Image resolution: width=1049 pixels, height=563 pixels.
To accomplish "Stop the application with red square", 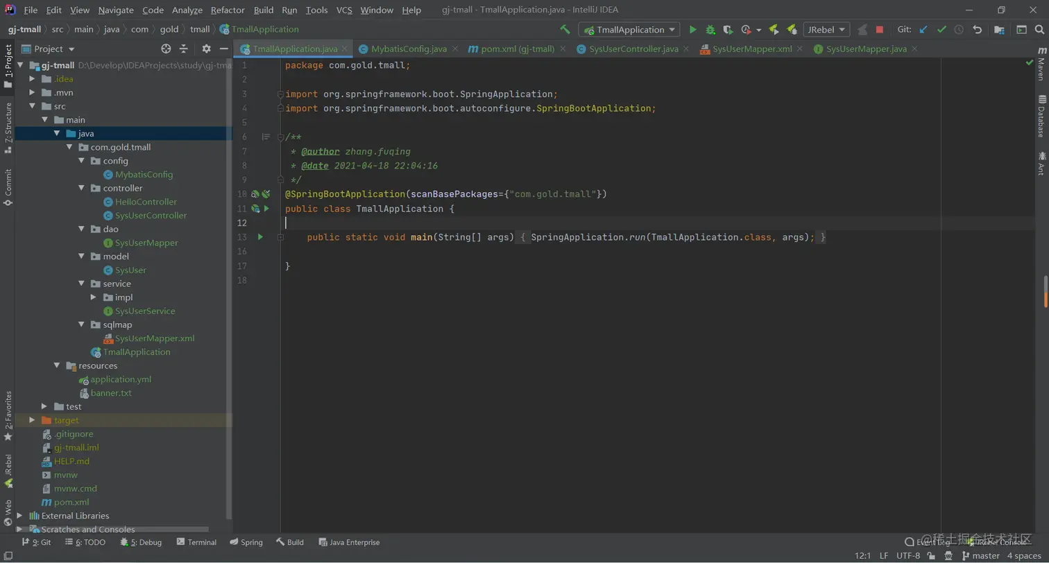I will point(880,30).
